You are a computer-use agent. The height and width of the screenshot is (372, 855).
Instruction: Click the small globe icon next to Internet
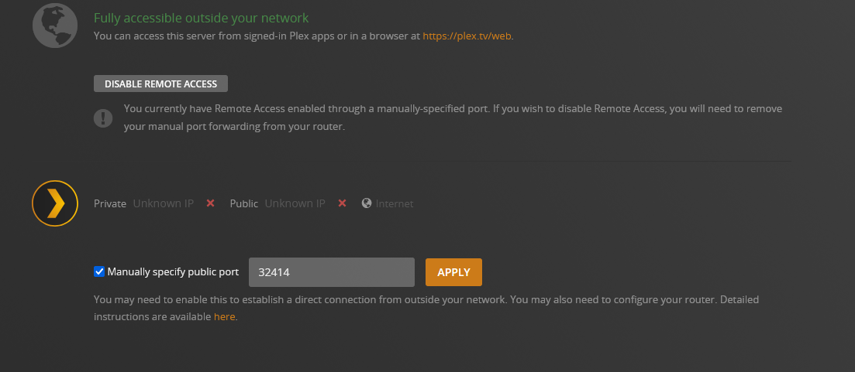coord(367,203)
